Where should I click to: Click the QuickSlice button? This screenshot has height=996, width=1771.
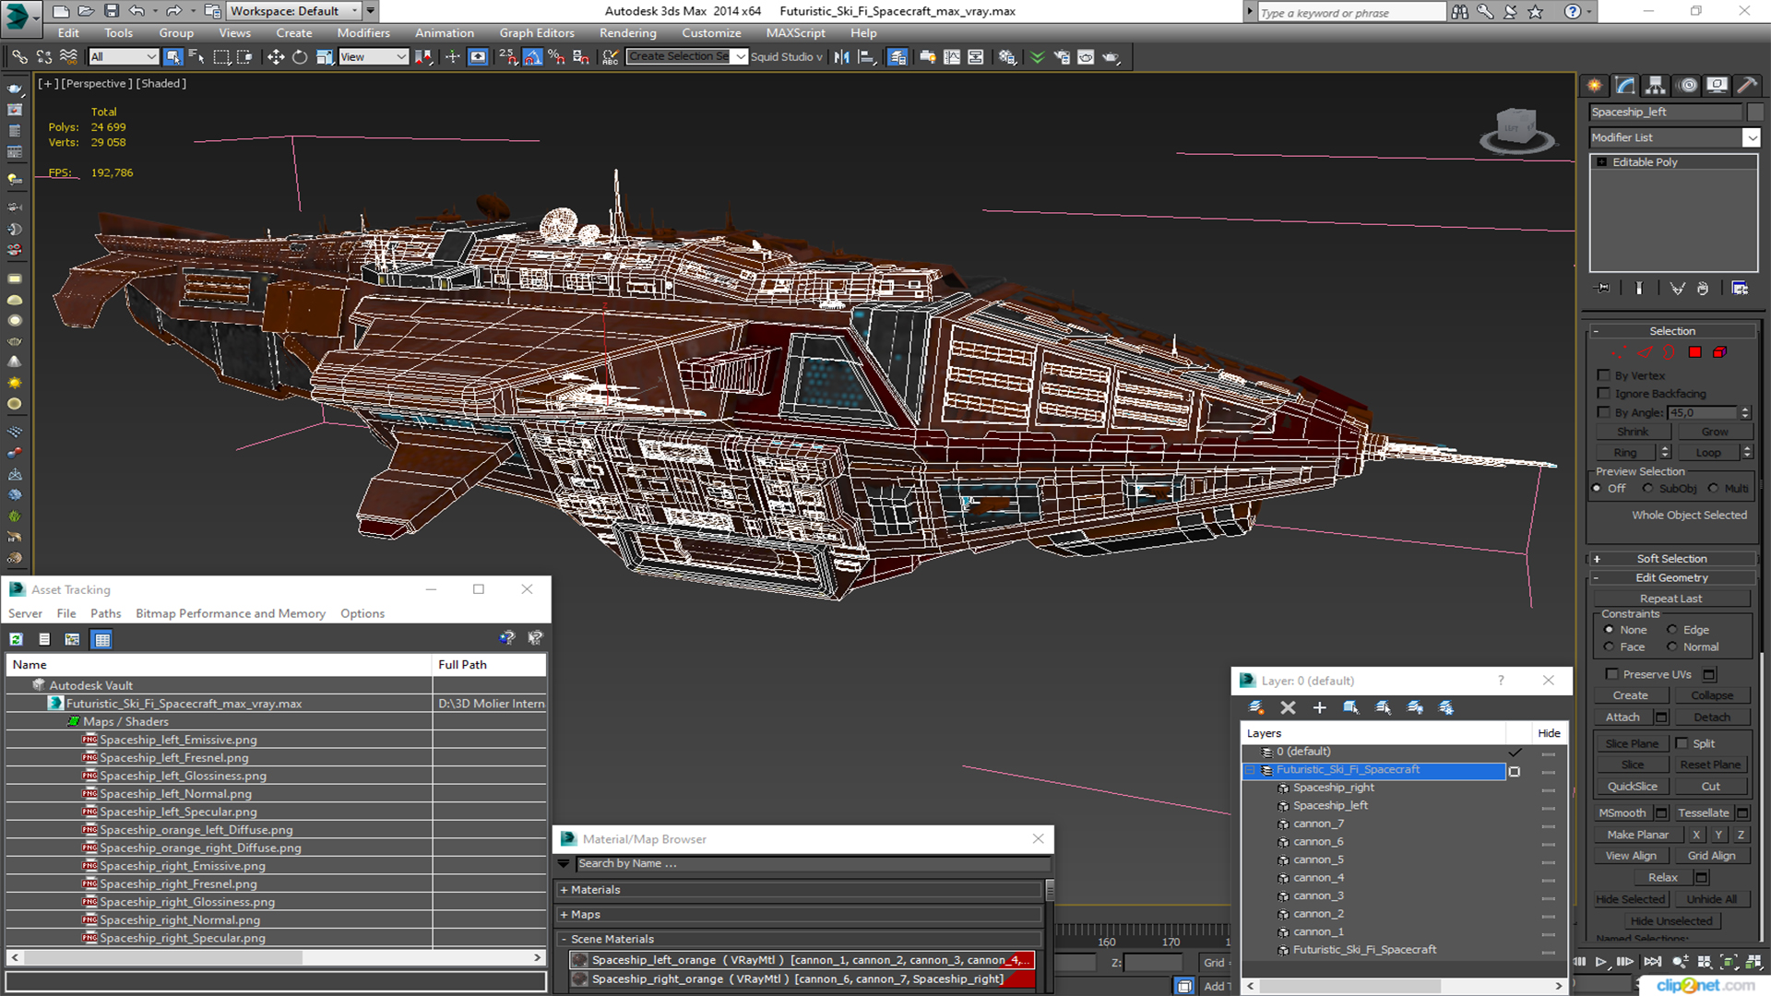[1632, 787]
